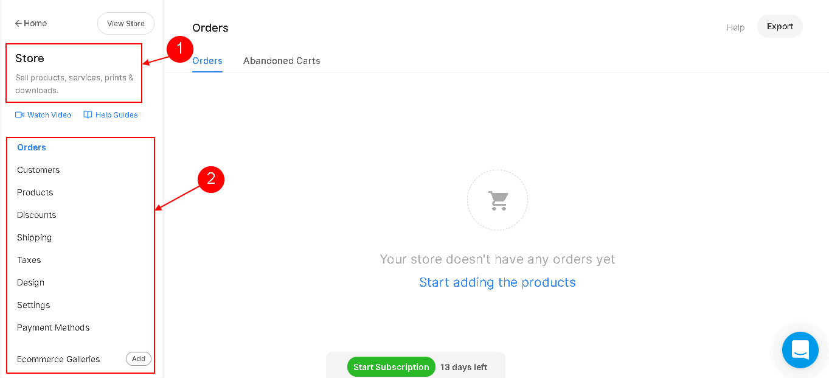Go to Discounts section

[36, 215]
